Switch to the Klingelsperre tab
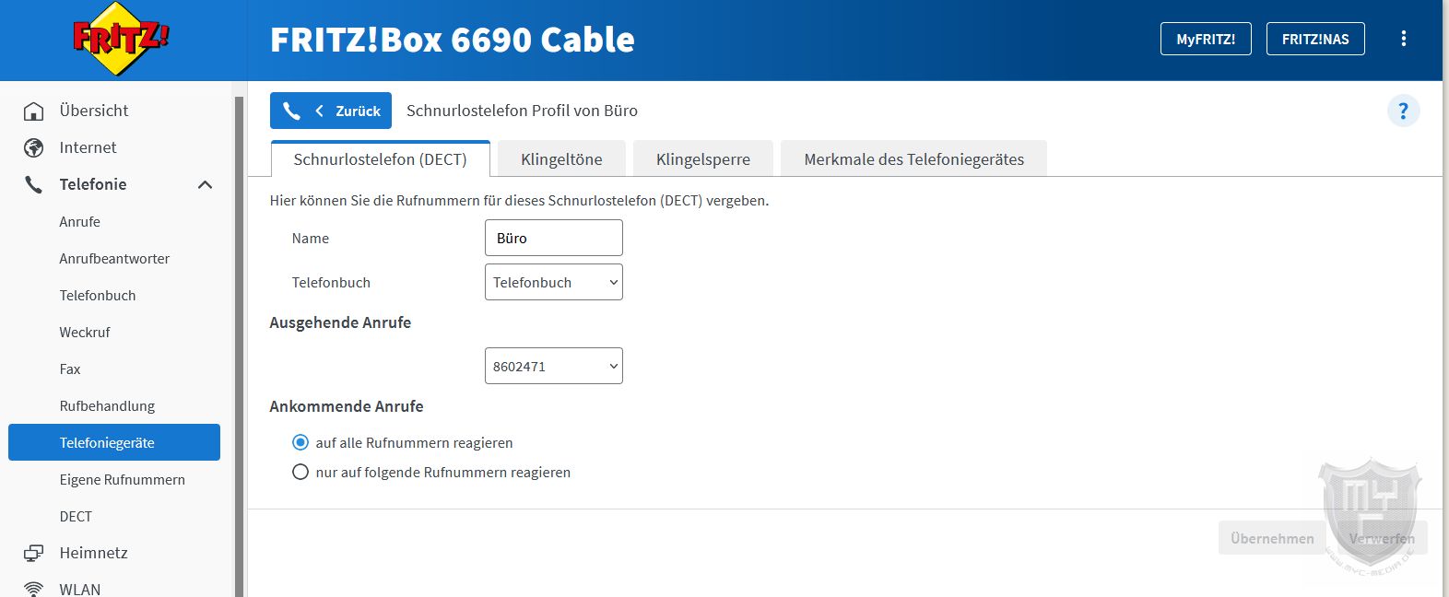1449x597 pixels. [703, 158]
